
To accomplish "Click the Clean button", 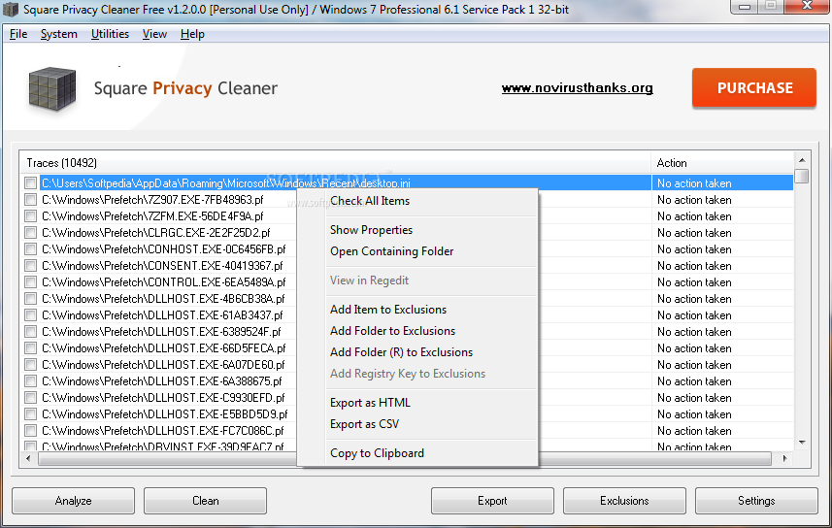I will [206, 501].
